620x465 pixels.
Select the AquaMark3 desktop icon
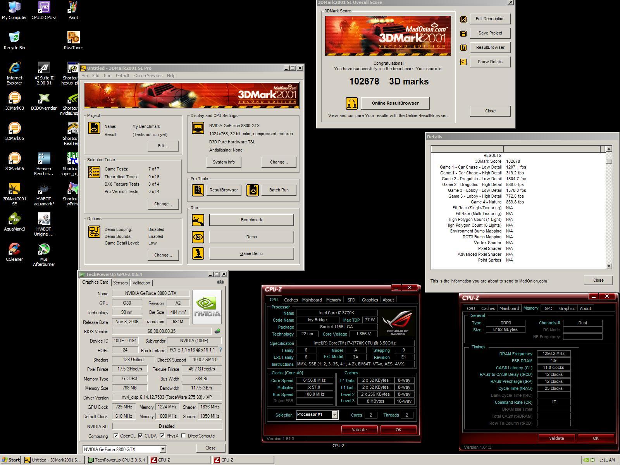tap(14, 222)
